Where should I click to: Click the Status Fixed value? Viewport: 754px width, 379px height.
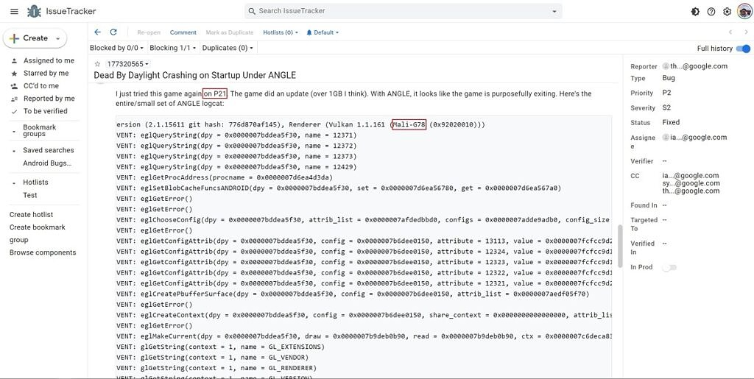coord(671,122)
